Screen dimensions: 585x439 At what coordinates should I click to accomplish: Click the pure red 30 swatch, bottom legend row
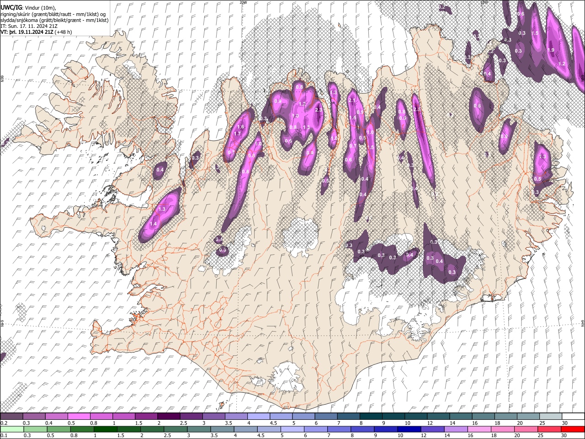click(x=572, y=429)
